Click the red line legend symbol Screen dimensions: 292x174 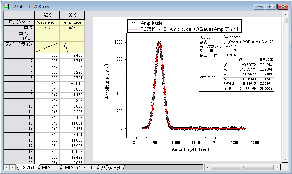pos(134,29)
